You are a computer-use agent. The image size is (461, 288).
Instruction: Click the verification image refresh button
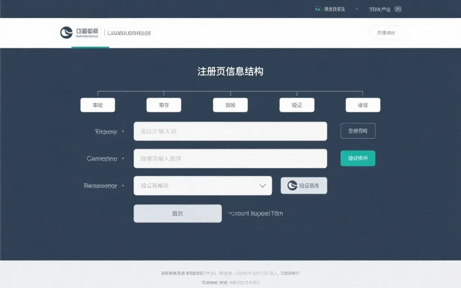coord(304,185)
